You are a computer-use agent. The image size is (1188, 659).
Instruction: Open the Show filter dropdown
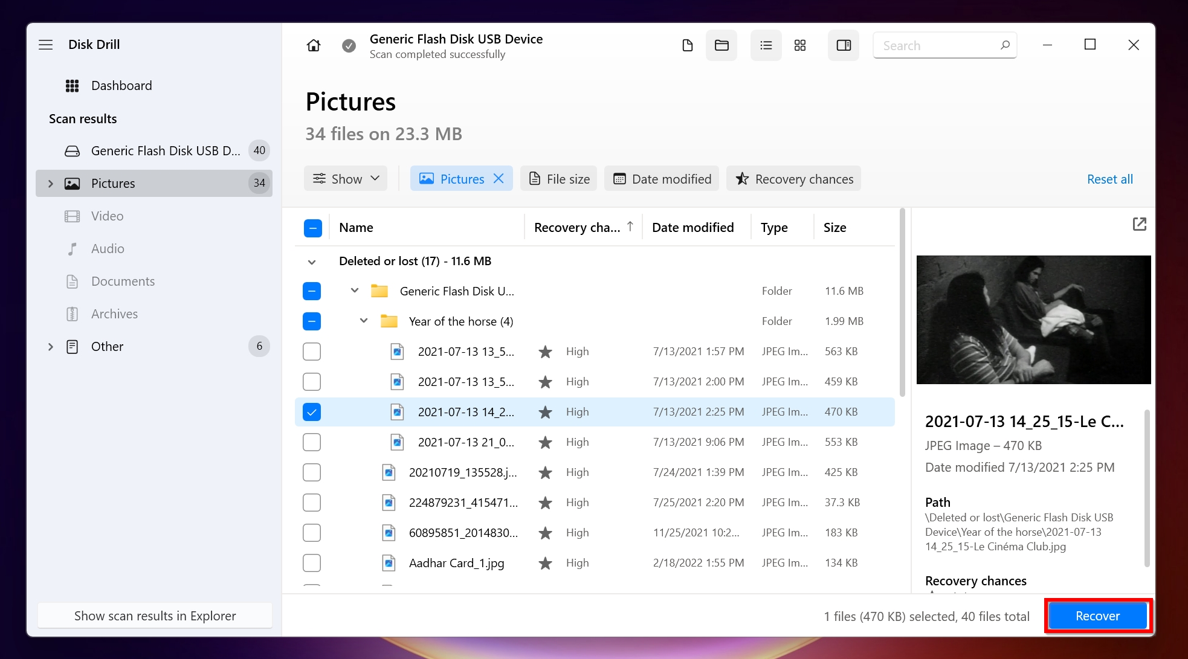point(346,179)
